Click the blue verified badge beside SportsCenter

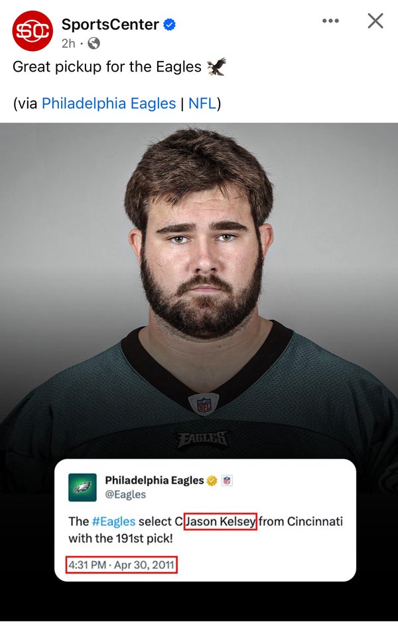tap(170, 25)
